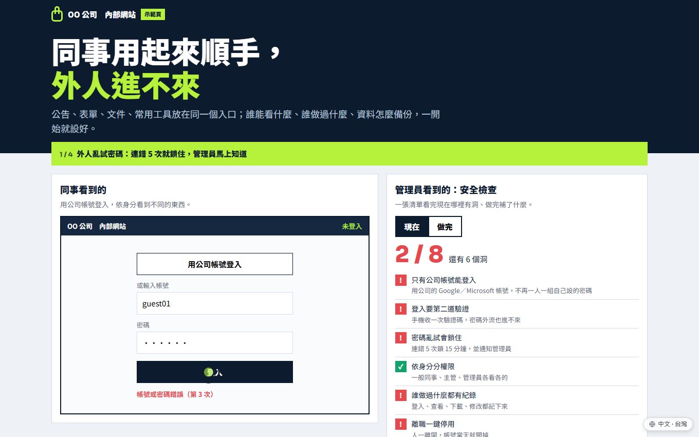Click the lock bag logo icon

click(57, 14)
